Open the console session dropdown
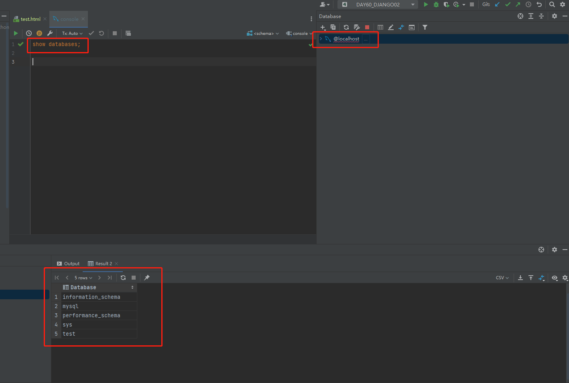The image size is (569, 383). (x=299, y=33)
